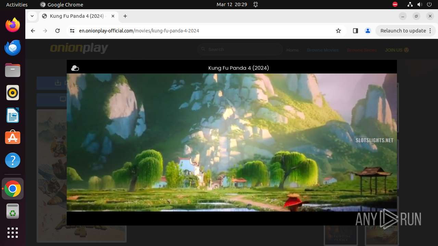Open the power menu icon

(x=429, y=4)
